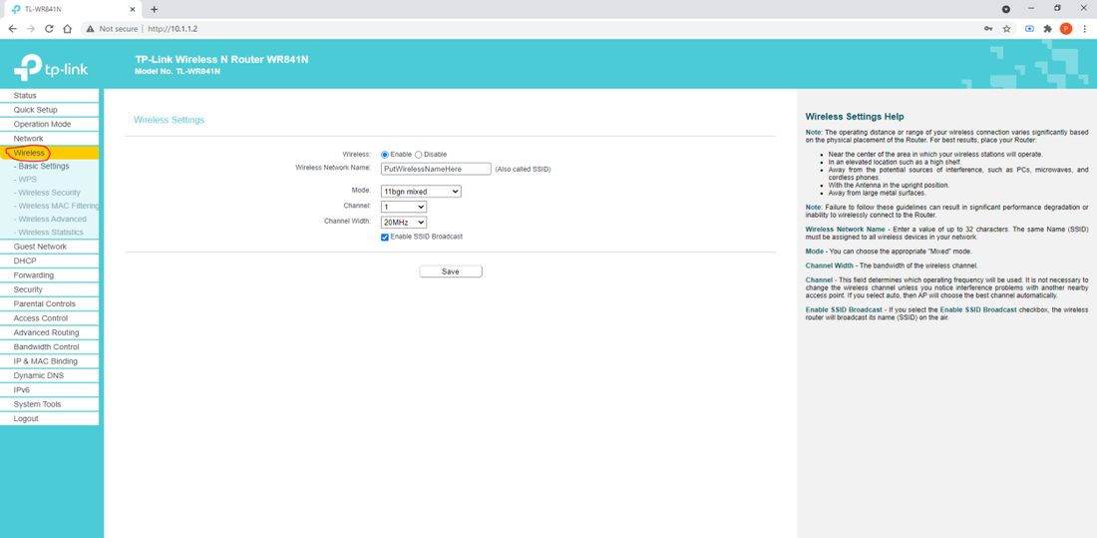The image size is (1097, 538).
Task: Open the Mode dropdown 11bgn mixed
Action: pos(421,192)
